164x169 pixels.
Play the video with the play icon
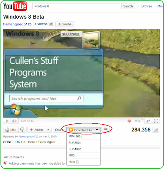[7, 121]
